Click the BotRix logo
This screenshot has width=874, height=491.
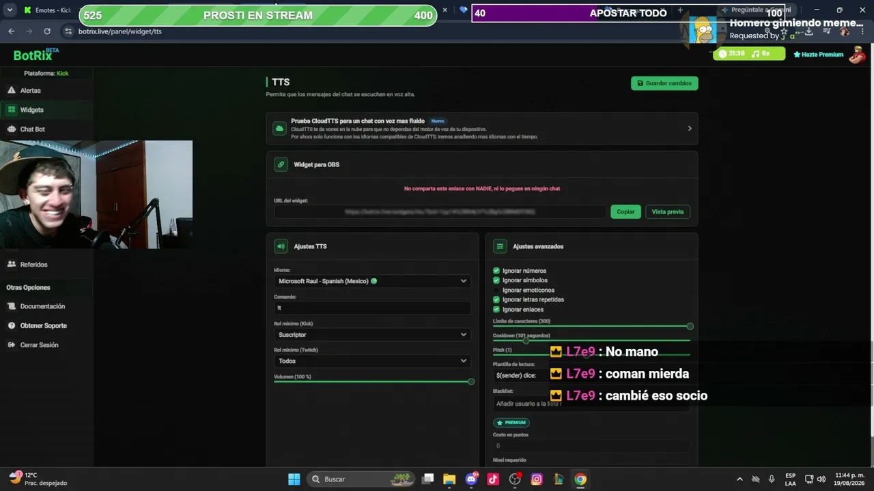tap(36, 55)
